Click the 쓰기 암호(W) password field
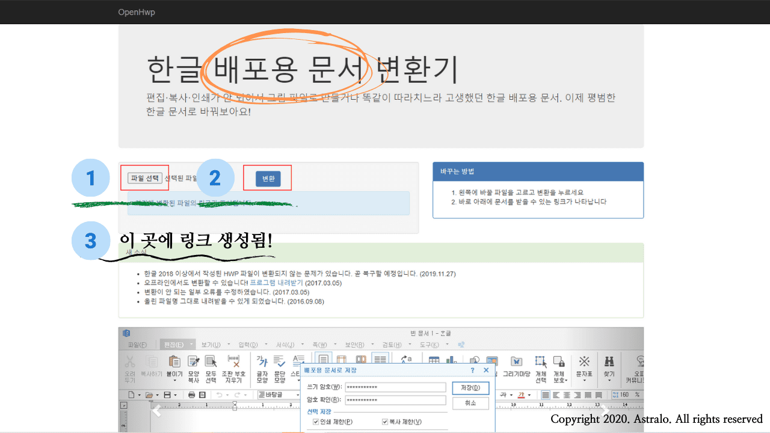 point(395,387)
